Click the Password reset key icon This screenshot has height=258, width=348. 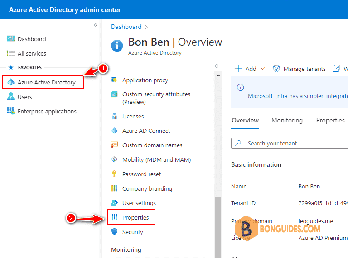pos(114,174)
